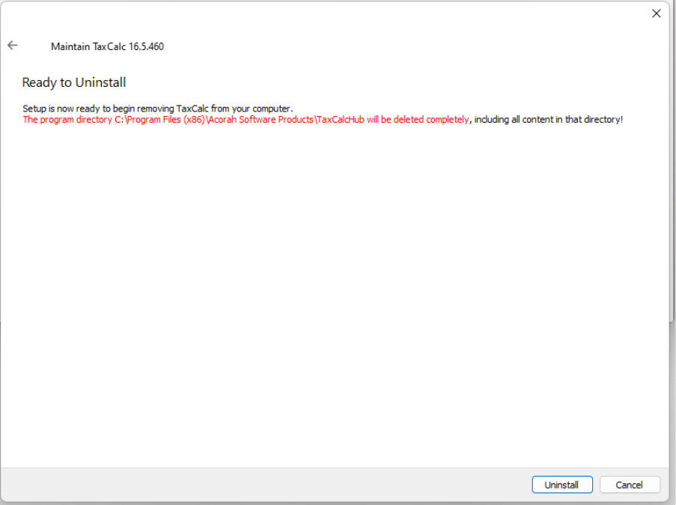Click the "will be deleted completely" phrase

click(x=418, y=120)
